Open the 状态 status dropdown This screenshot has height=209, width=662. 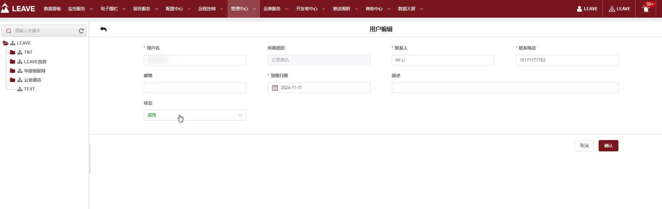point(195,115)
